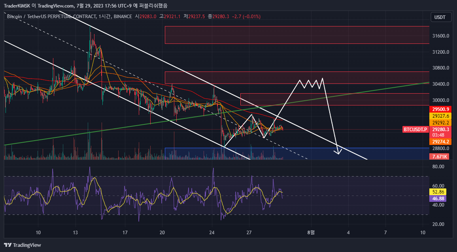Click the 4 date axis label

(348, 233)
